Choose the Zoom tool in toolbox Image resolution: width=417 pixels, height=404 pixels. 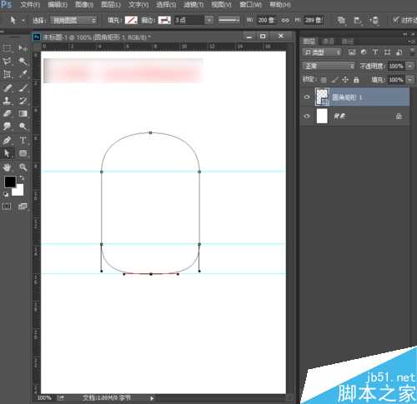click(x=23, y=167)
